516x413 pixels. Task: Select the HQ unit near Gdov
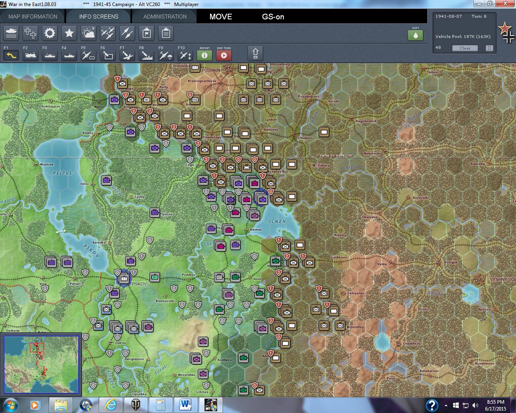[106, 180]
